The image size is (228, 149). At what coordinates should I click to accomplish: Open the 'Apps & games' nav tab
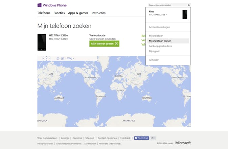[x=78, y=13]
